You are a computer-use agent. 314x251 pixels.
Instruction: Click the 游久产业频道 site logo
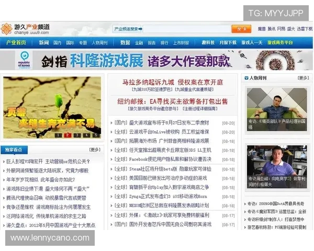25,29
